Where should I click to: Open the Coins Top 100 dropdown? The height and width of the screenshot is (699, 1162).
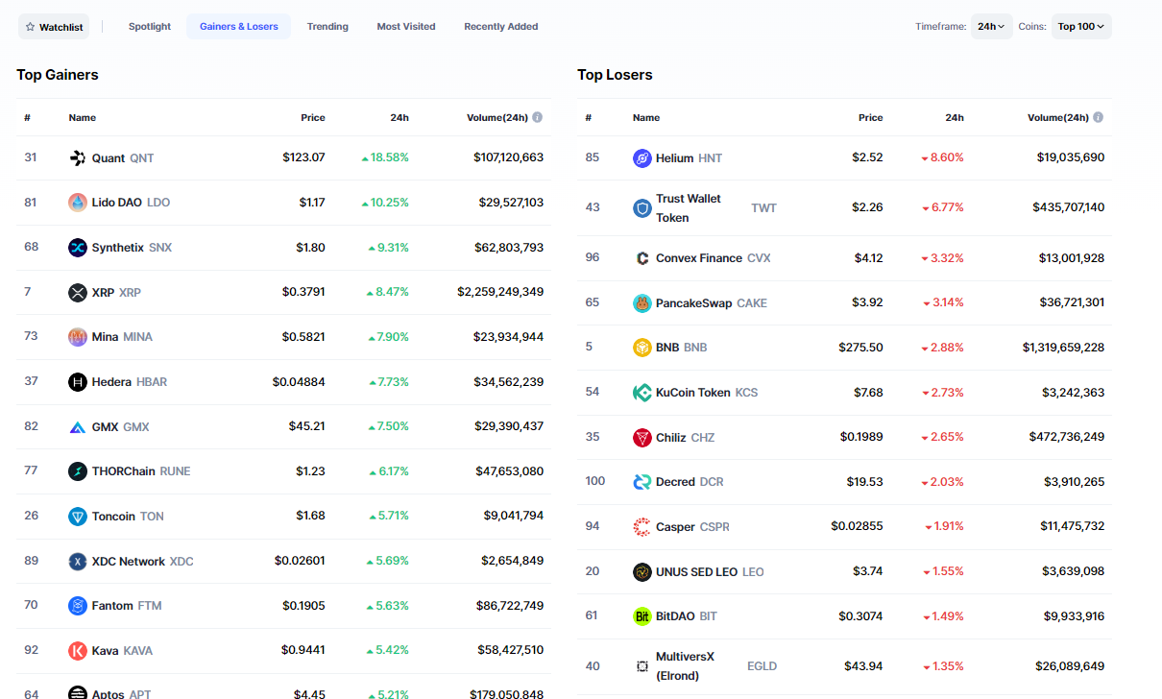pyautogui.click(x=1080, y=27)
